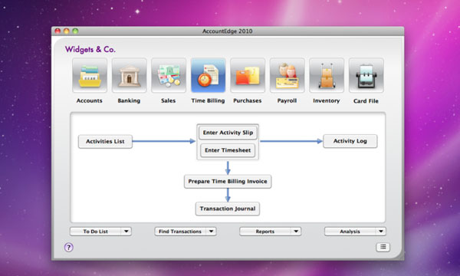Screen dimensions: 460x276
Task: Open Enter Activity Slip
Action: 228,133
